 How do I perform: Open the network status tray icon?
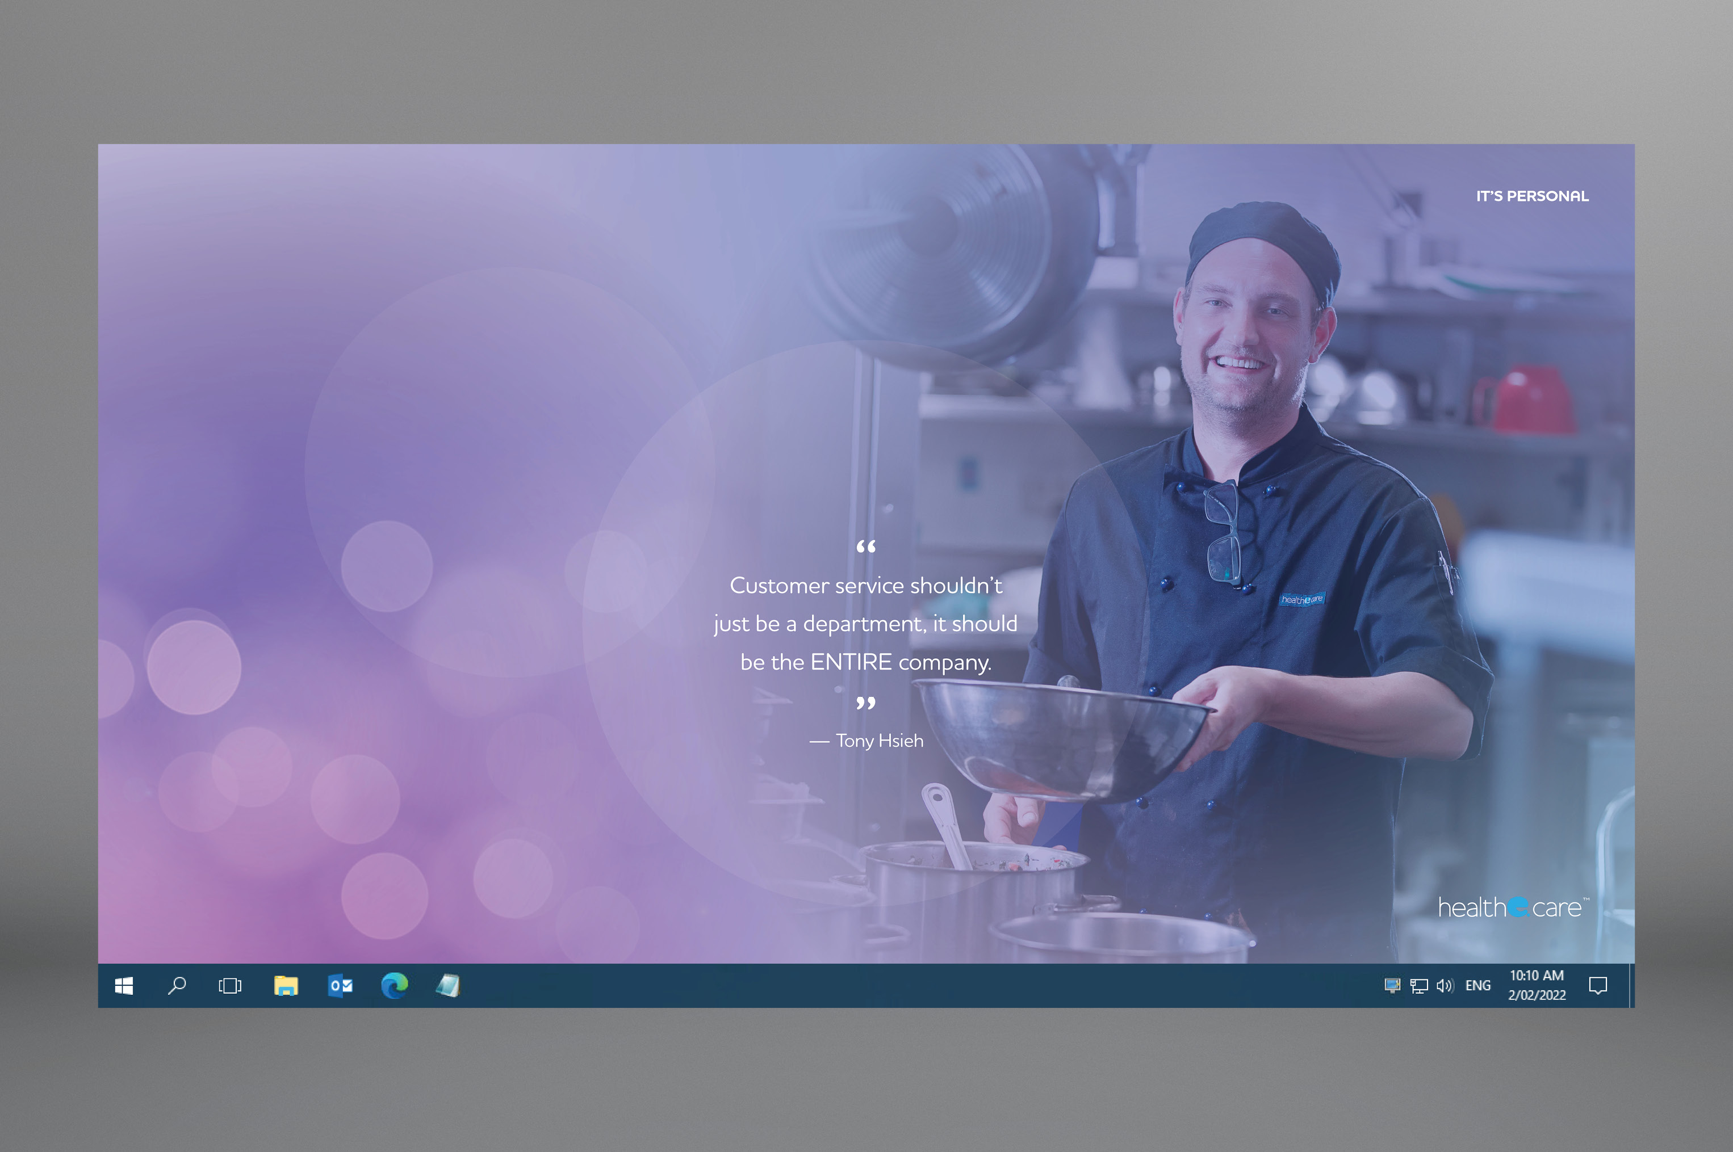click(1418, 986)
